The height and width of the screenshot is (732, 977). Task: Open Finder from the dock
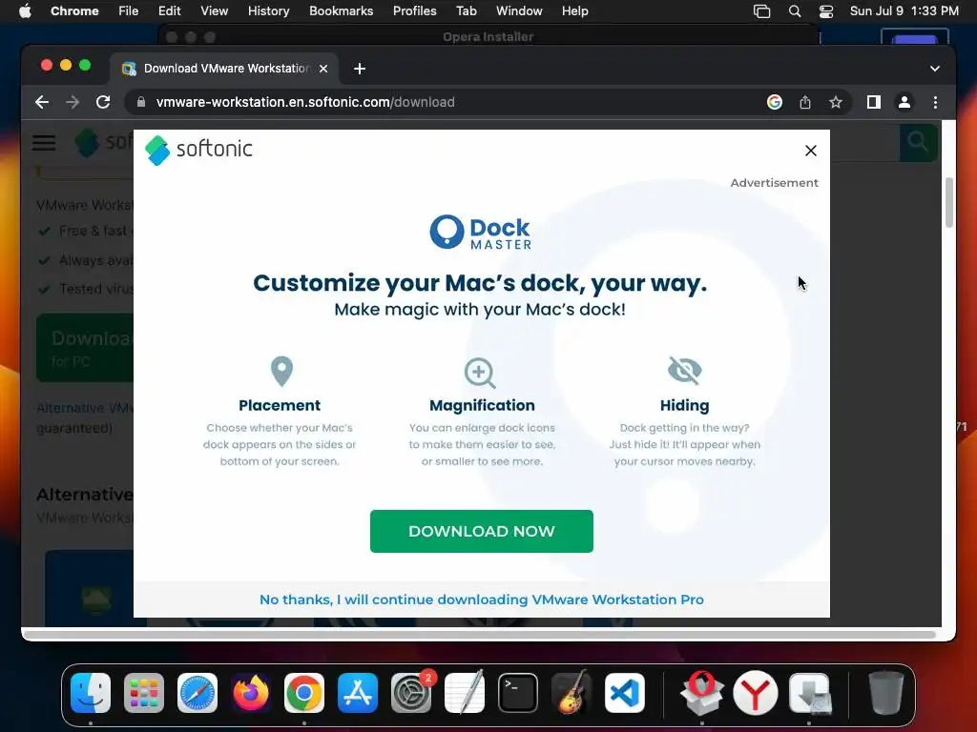pos(91,693)
